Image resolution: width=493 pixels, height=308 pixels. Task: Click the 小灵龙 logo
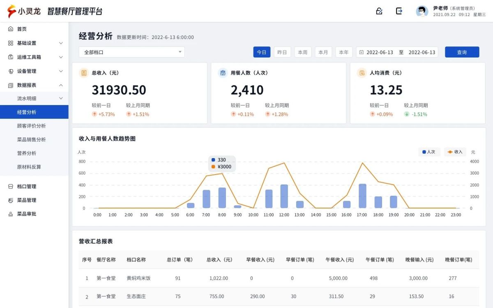click(x=24, y=11)
